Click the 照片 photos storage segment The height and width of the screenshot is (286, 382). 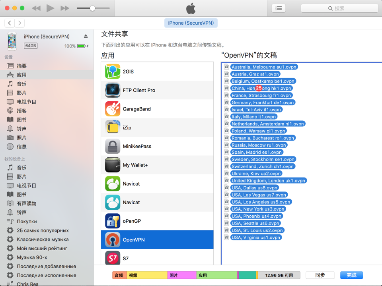point(182,275)
